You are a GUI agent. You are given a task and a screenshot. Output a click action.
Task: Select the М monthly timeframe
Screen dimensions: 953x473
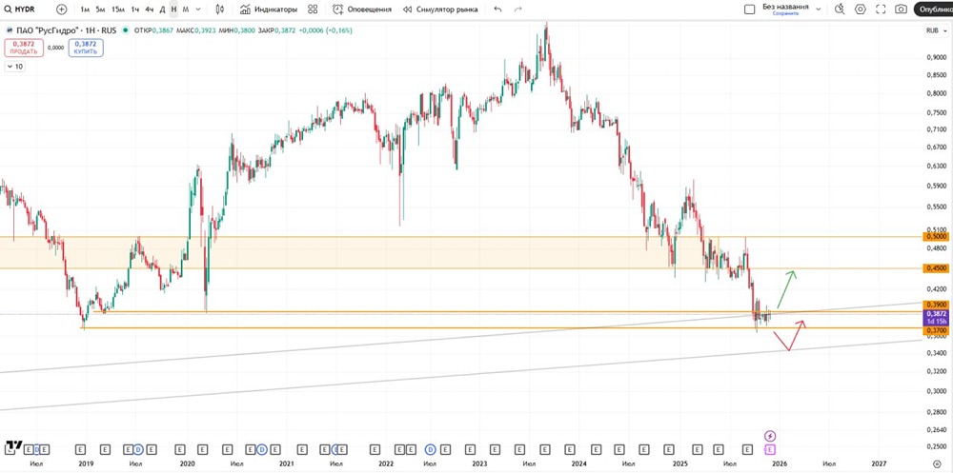186,10
